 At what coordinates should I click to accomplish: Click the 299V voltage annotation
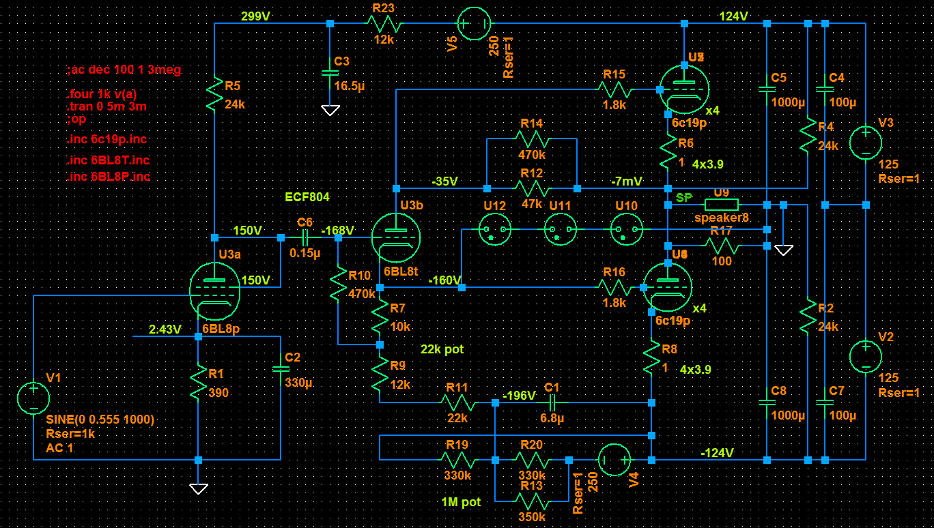pos(255,16)
